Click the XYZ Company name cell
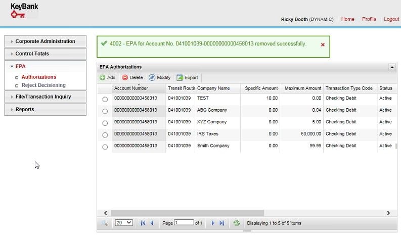 217,122
